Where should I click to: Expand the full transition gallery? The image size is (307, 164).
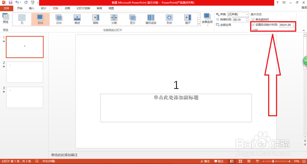click(x=199, y=24)
